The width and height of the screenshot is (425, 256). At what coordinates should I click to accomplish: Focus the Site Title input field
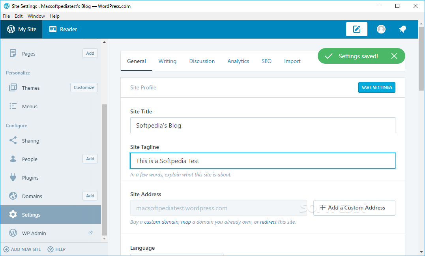[263, 125]
